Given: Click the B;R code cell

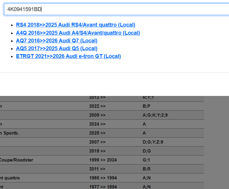Looking at the screenshot, I should pos(147,169).
